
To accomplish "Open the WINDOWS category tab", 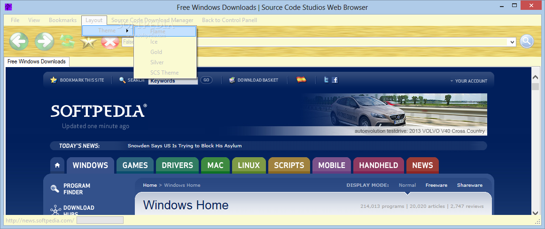I will 90,166.
